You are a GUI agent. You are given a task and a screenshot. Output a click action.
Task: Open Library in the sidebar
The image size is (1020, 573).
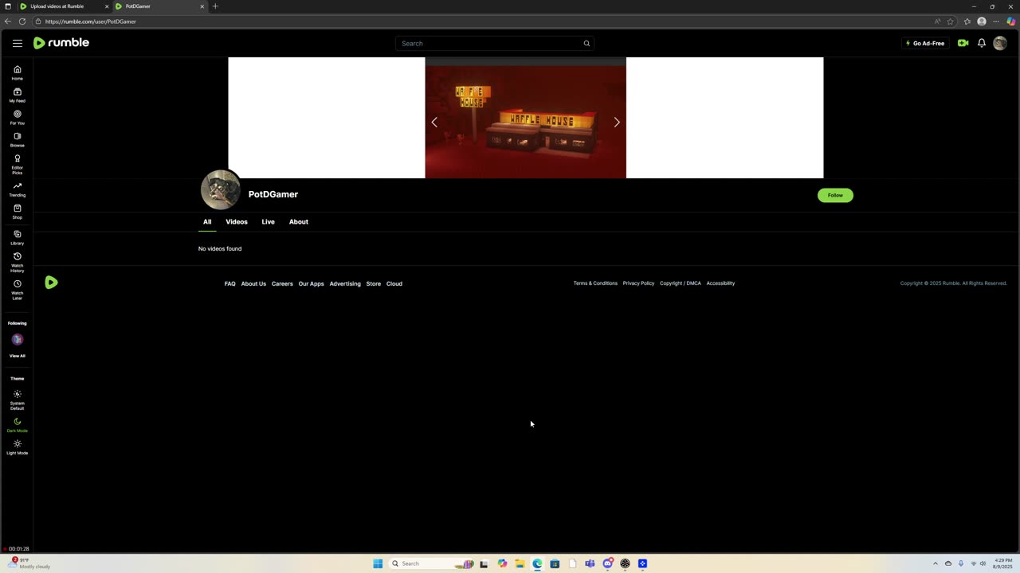point(17,238)
